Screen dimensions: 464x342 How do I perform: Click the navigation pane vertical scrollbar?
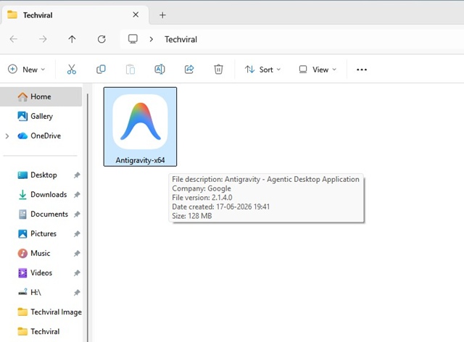point(88,217)
